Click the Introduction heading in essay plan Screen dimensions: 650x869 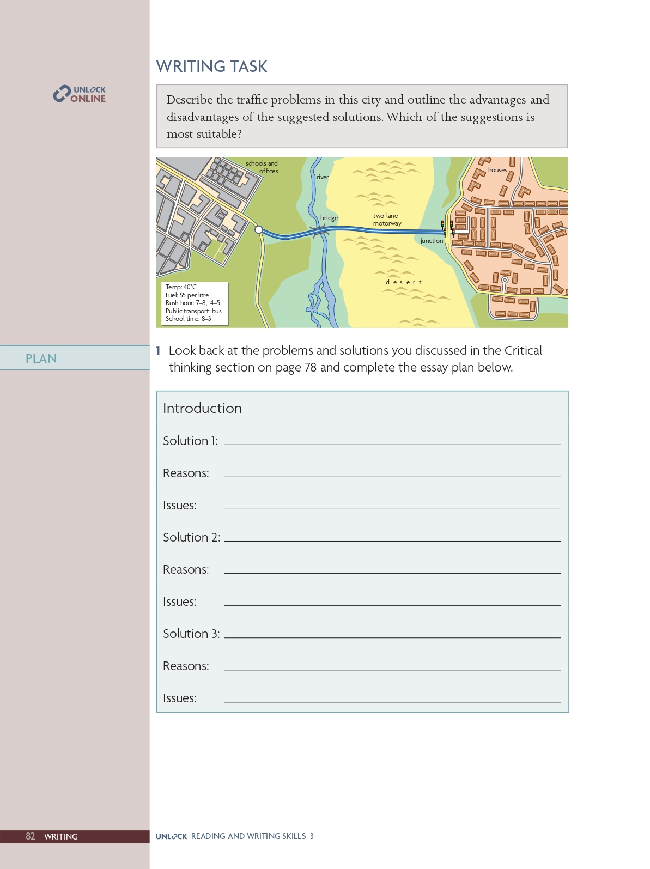(x=202, y=408)
